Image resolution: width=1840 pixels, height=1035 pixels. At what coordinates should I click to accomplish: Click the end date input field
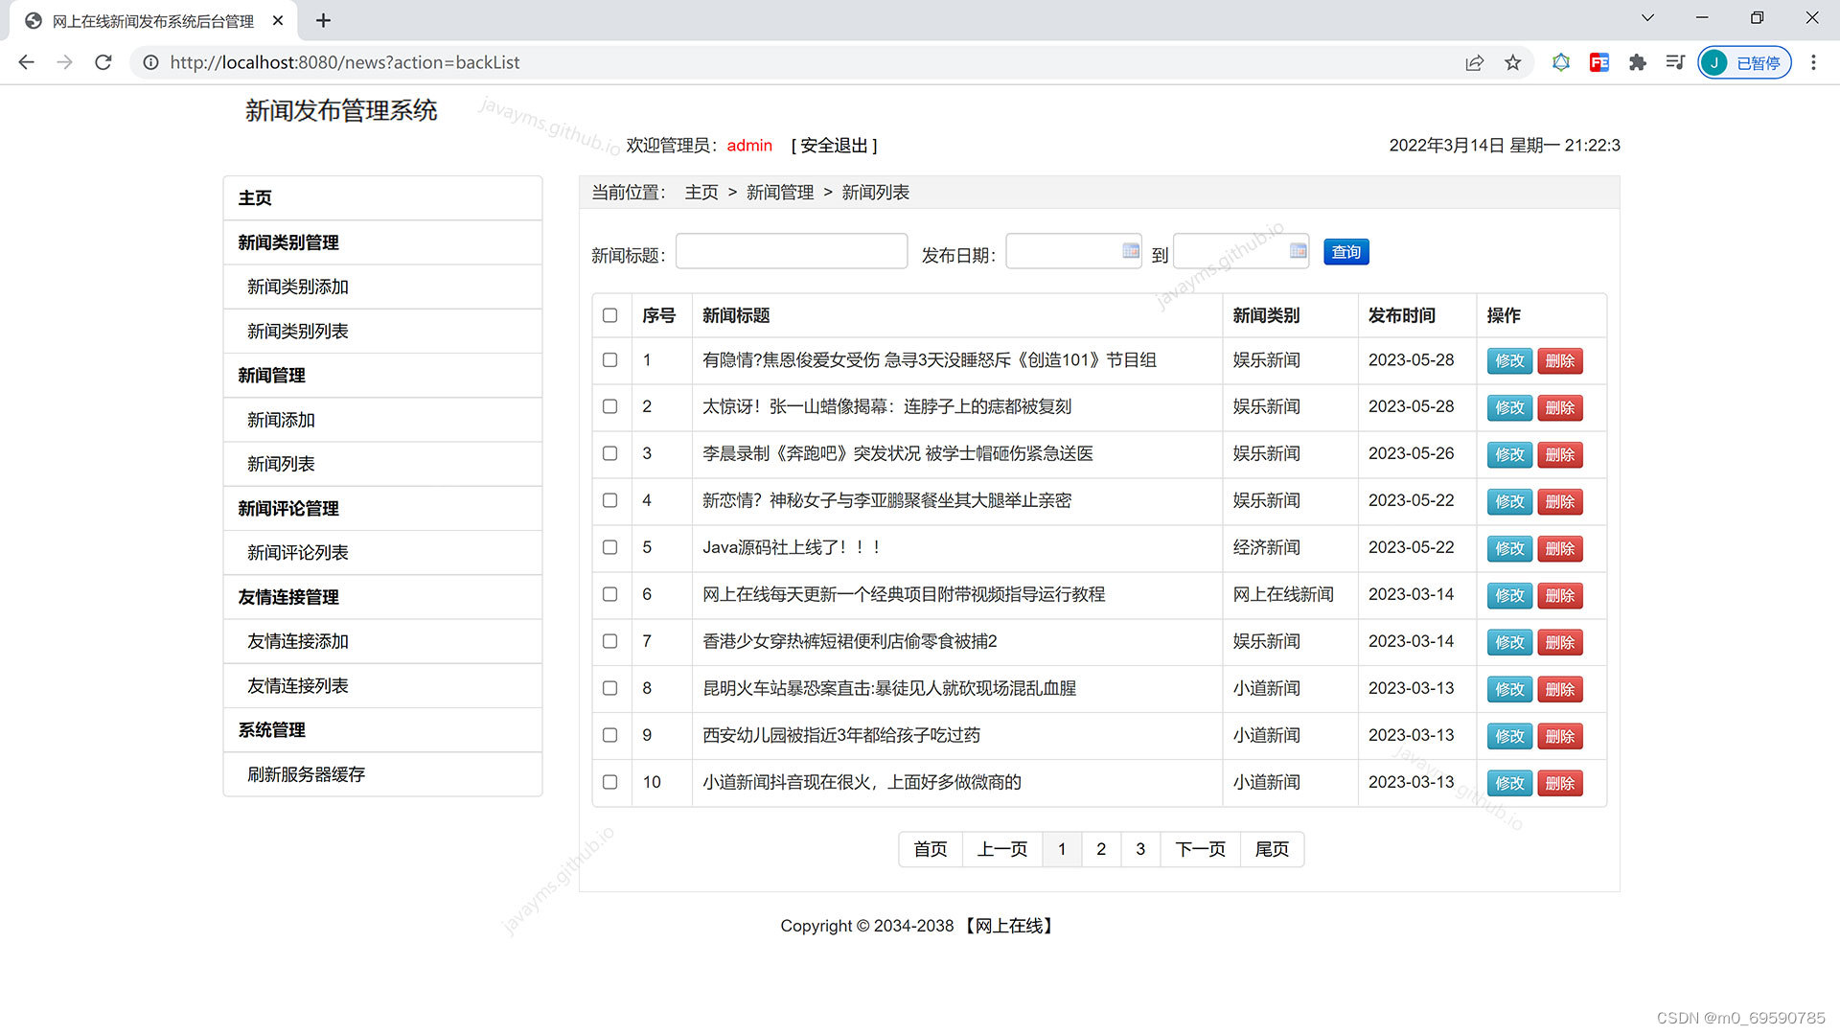pyautogui.click(x=1241, y=251)
